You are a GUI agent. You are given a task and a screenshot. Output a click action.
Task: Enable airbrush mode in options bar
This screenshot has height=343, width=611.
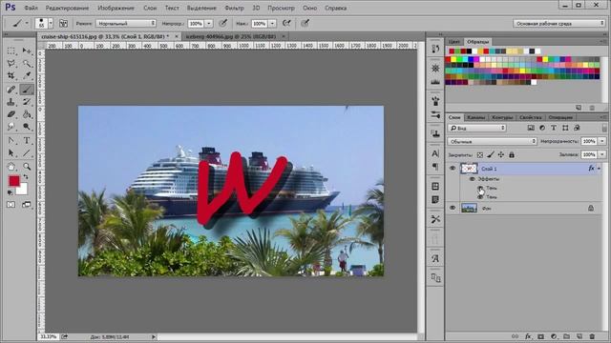(x=286, y=23)
